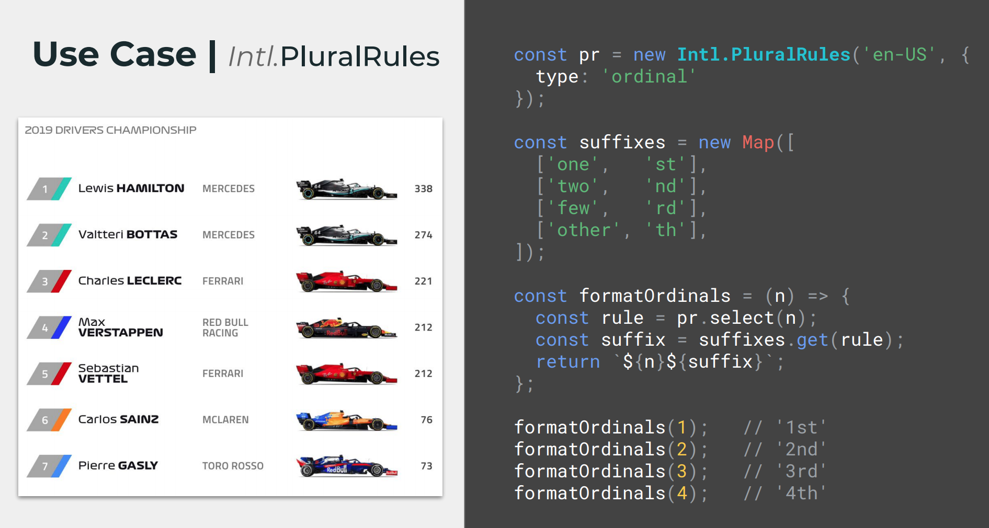Click MCLAREN team label

pyautogui.click(x=225, y=420)
